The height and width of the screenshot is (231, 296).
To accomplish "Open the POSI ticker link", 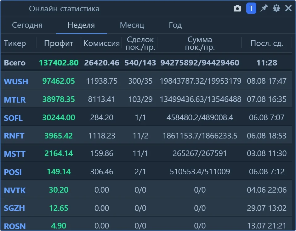I will [13, 172].
